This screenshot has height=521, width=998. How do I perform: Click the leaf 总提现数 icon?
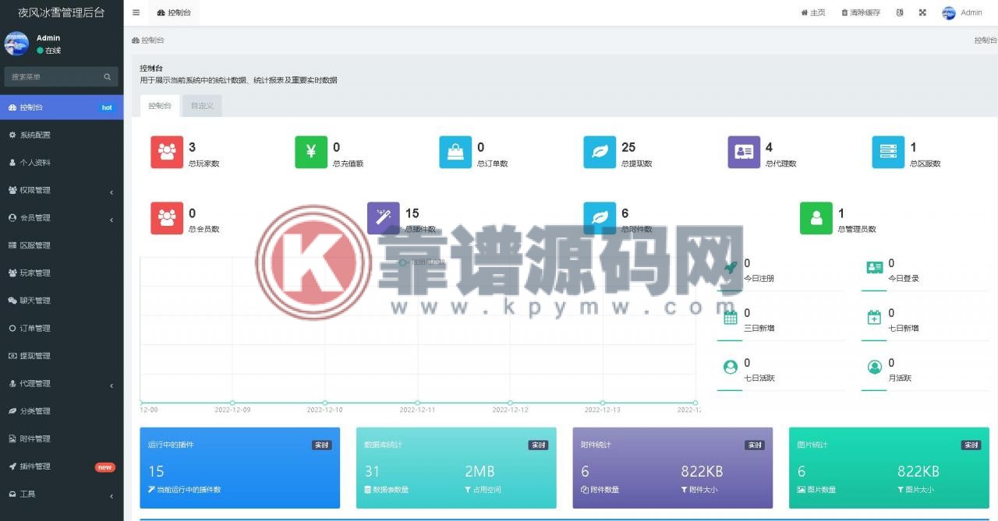pyautogui.click(x=600, y=152)
